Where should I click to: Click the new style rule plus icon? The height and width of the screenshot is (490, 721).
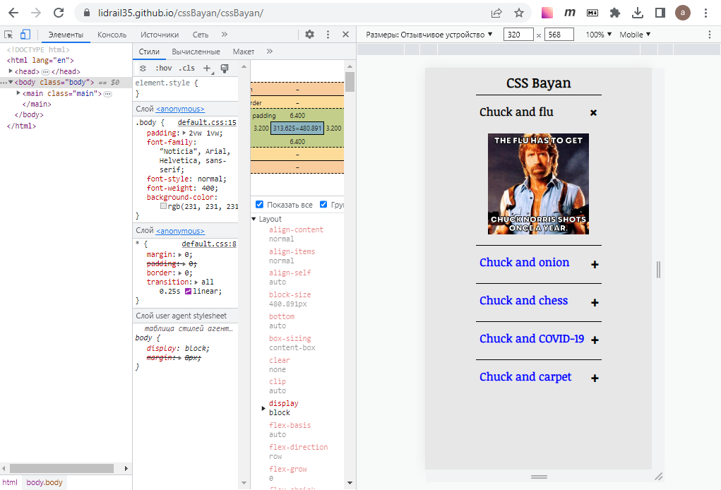point(205,68)
